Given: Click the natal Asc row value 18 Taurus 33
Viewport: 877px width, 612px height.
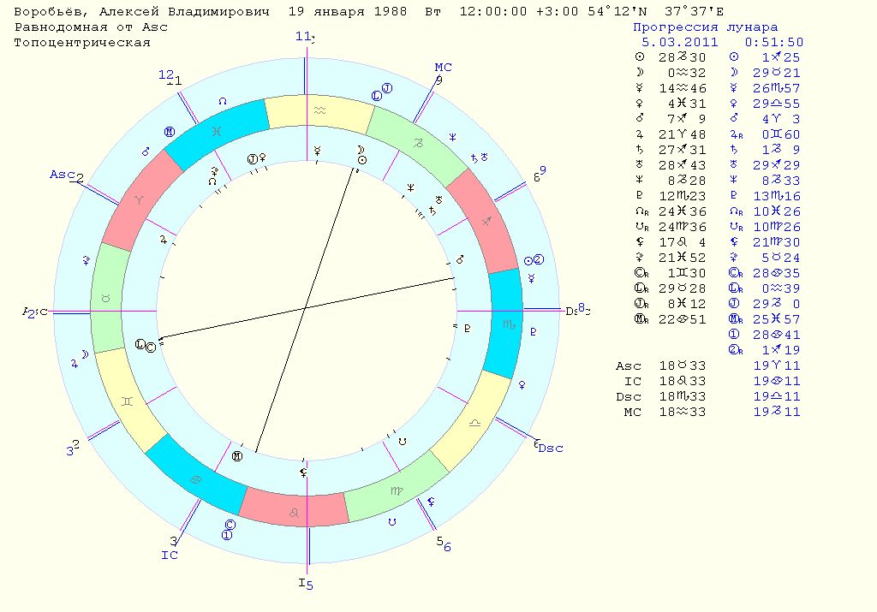Looking at the screenshot, I should point(682,365).
